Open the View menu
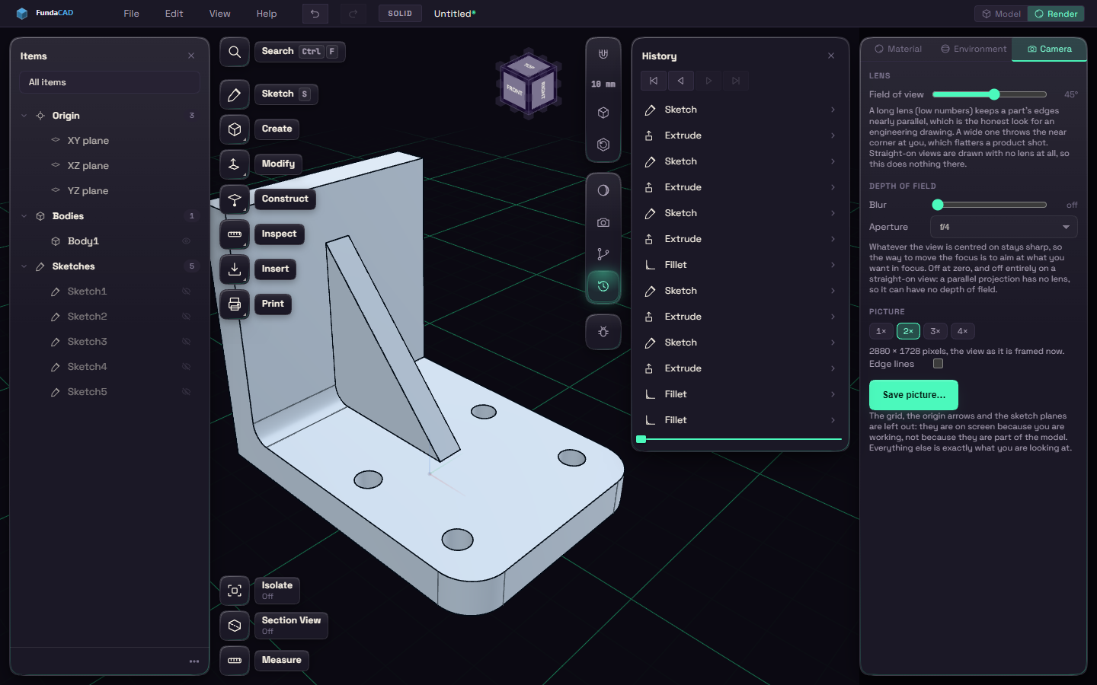Viewport: 1097px width, 685px height. tap(220, 14)
